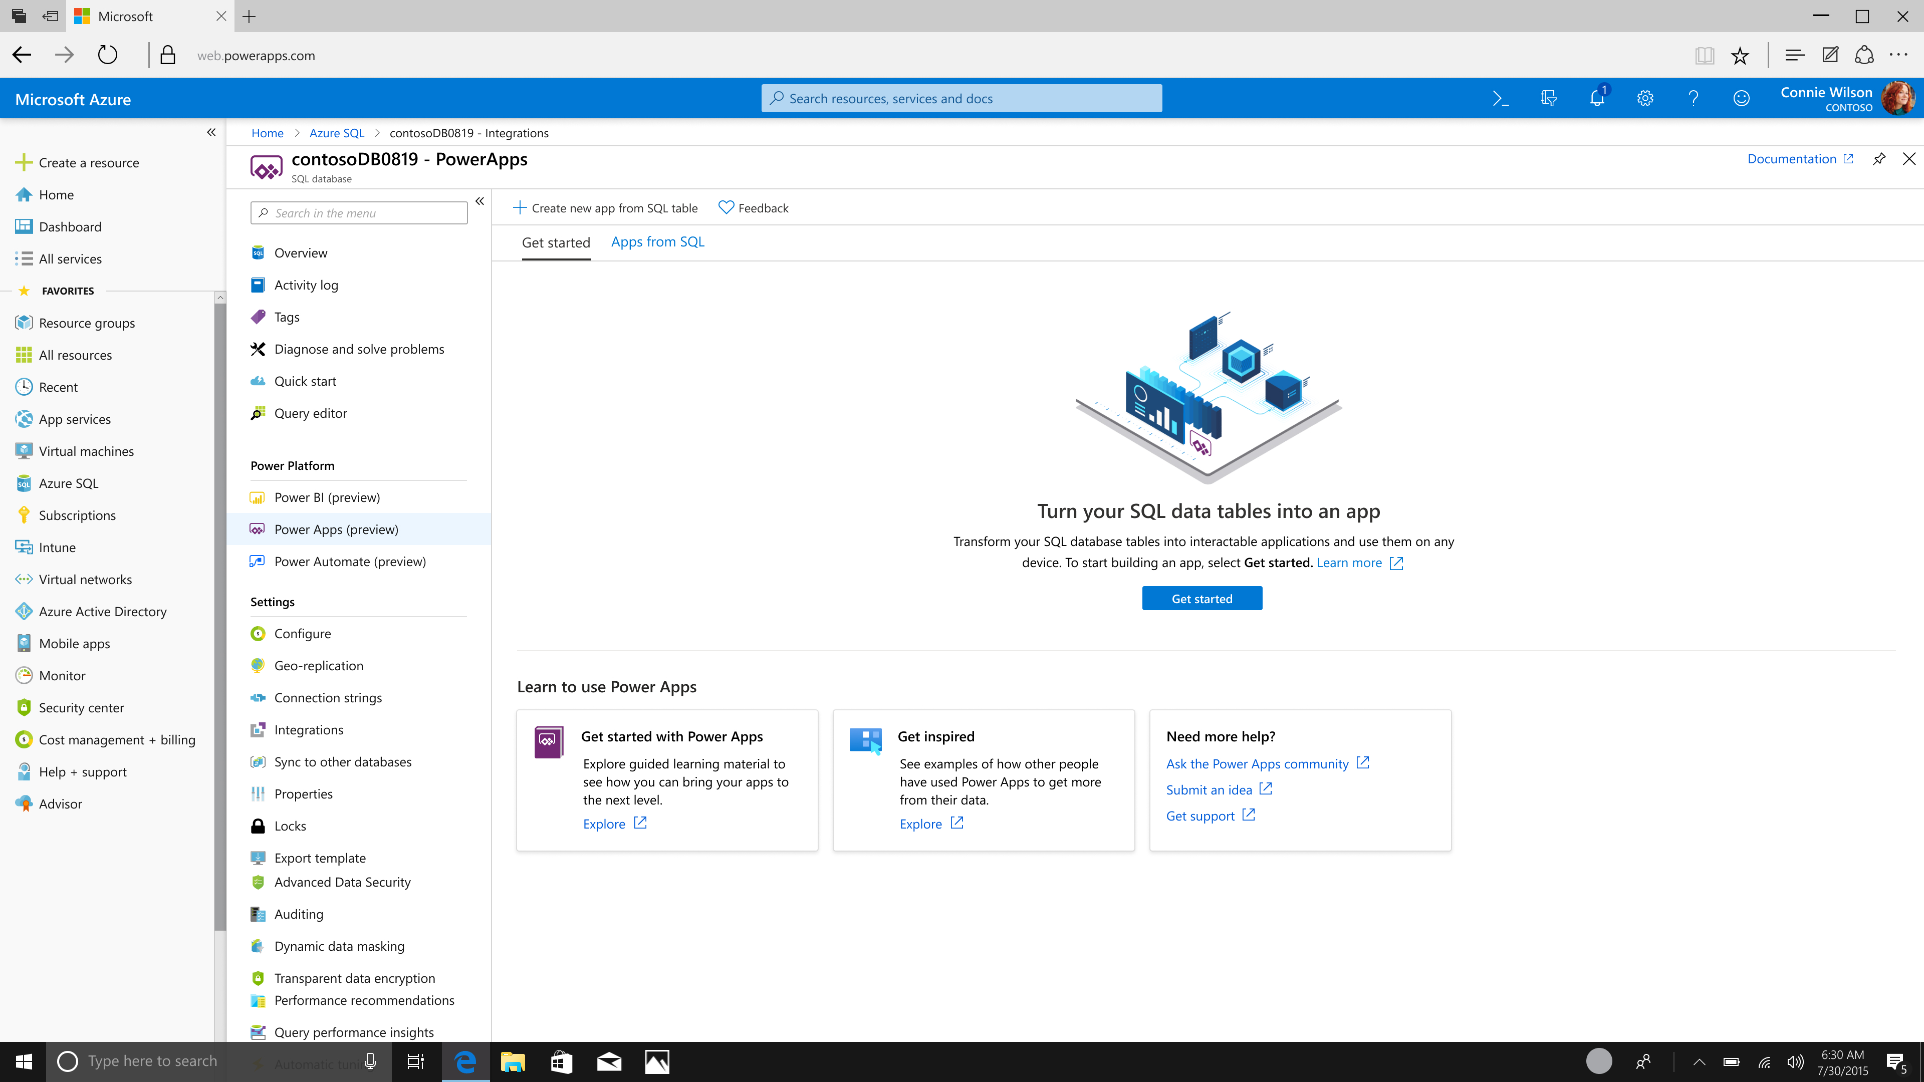1924x1082 pixels.
Task: Open Microsoft Edge from the taskbar
Action: pyautogui.click(x=465, y=1061)
